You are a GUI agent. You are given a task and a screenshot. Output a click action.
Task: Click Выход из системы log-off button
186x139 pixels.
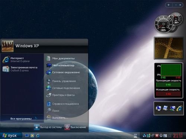tap(48, 127)
